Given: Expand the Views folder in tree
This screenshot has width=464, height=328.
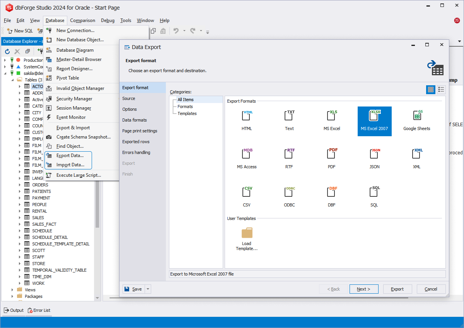Looking at the screenshot, I should click(x=13, y=290).
